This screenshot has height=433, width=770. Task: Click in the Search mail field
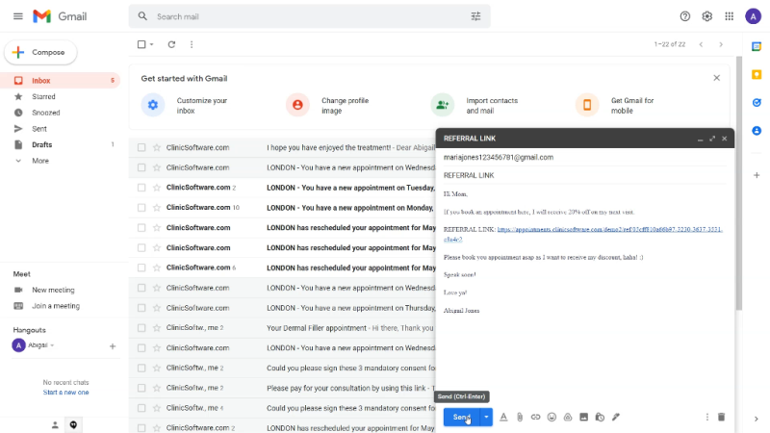pyautogui.click(x=309, y=16)
